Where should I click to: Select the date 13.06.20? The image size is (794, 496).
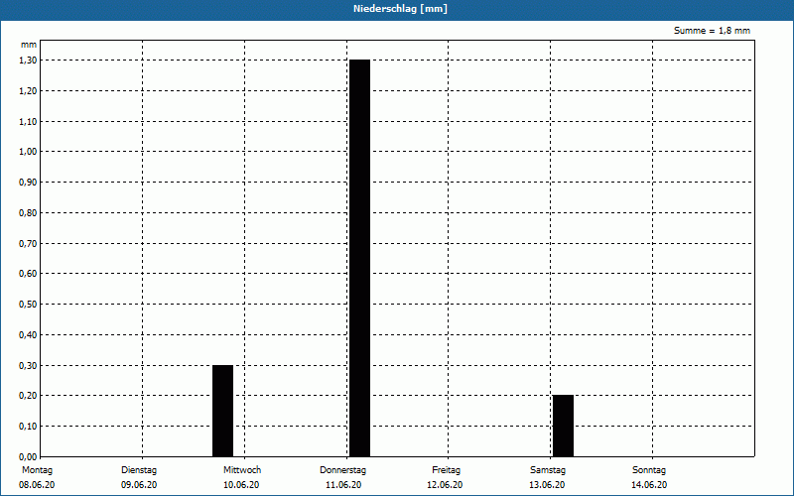pos(547,485)
